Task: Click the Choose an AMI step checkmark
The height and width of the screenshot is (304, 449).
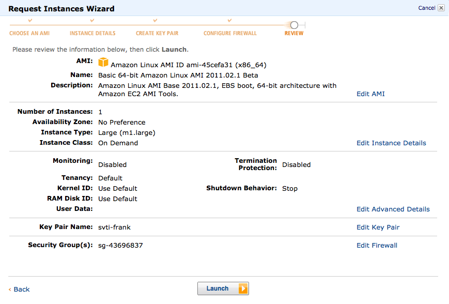Action: 30,21
